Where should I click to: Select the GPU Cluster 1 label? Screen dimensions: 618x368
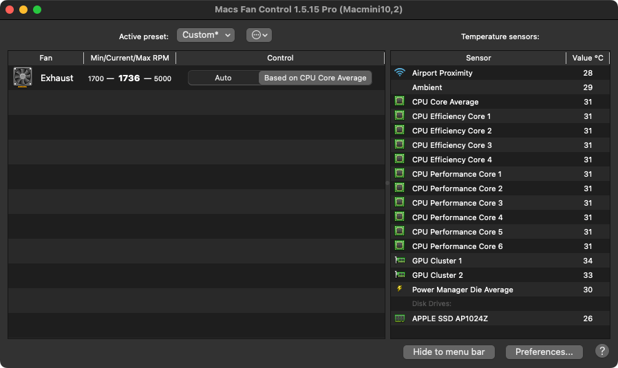pyautogui.click(x=437, y=261)
